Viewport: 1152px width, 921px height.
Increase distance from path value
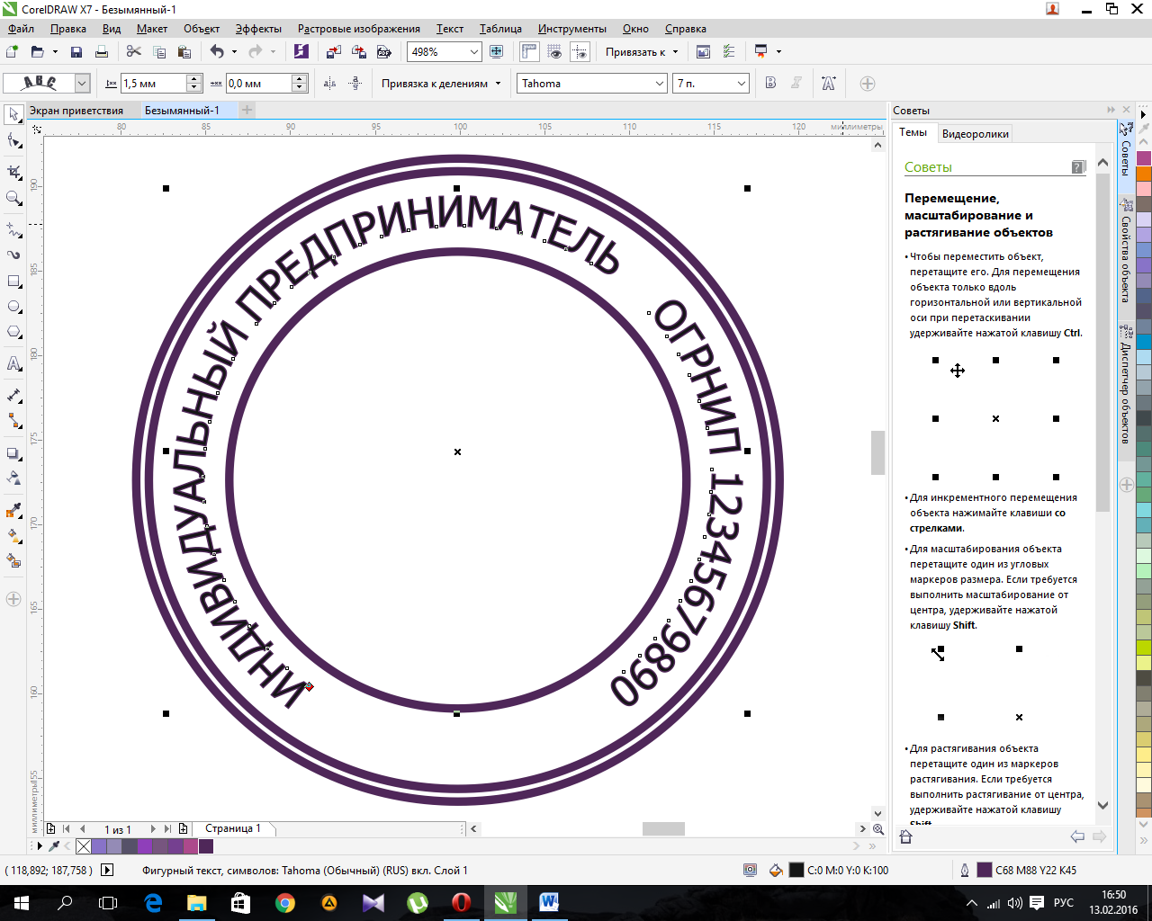194,79
